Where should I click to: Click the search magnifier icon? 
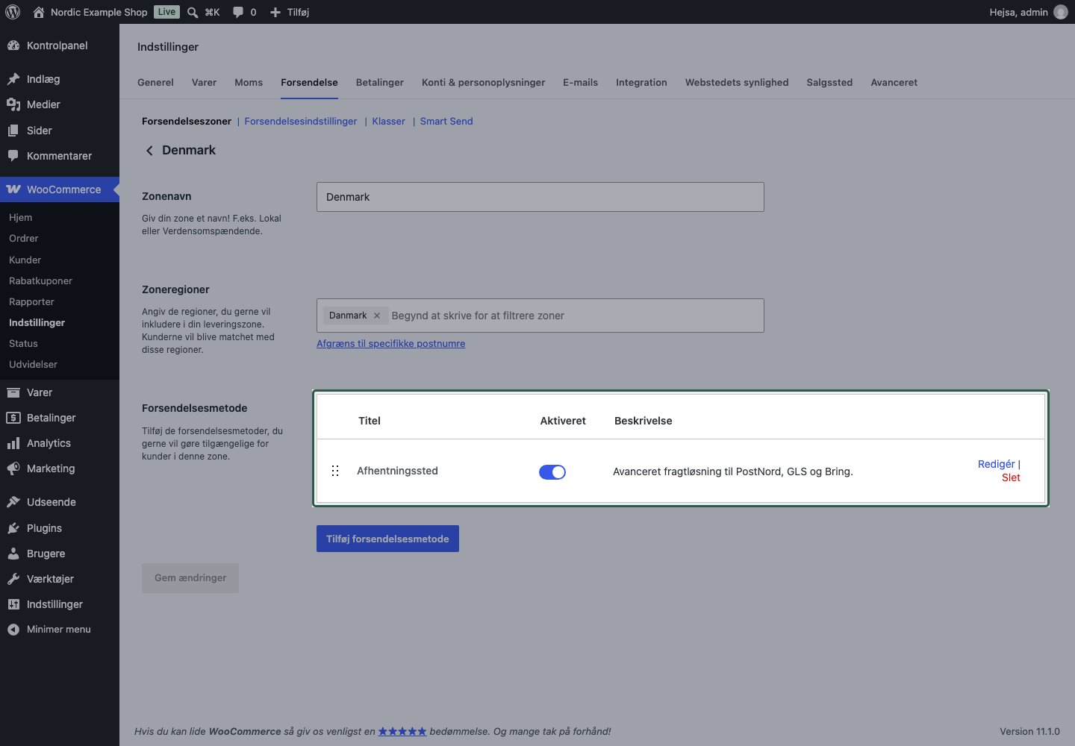[x=193, y=12]
